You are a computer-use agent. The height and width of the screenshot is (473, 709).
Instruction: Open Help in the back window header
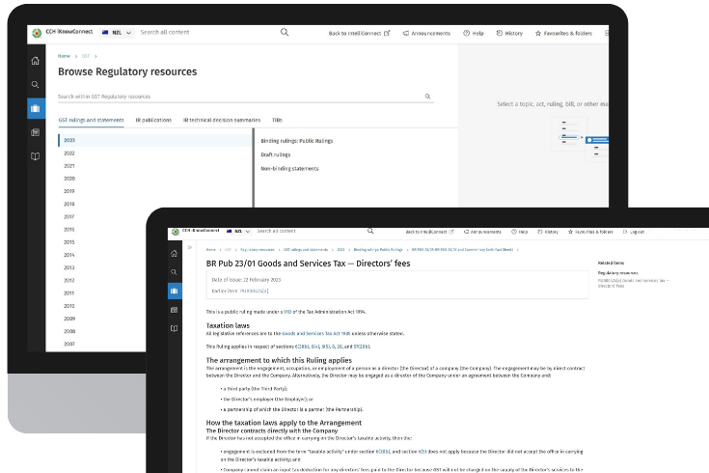(473, 33)
